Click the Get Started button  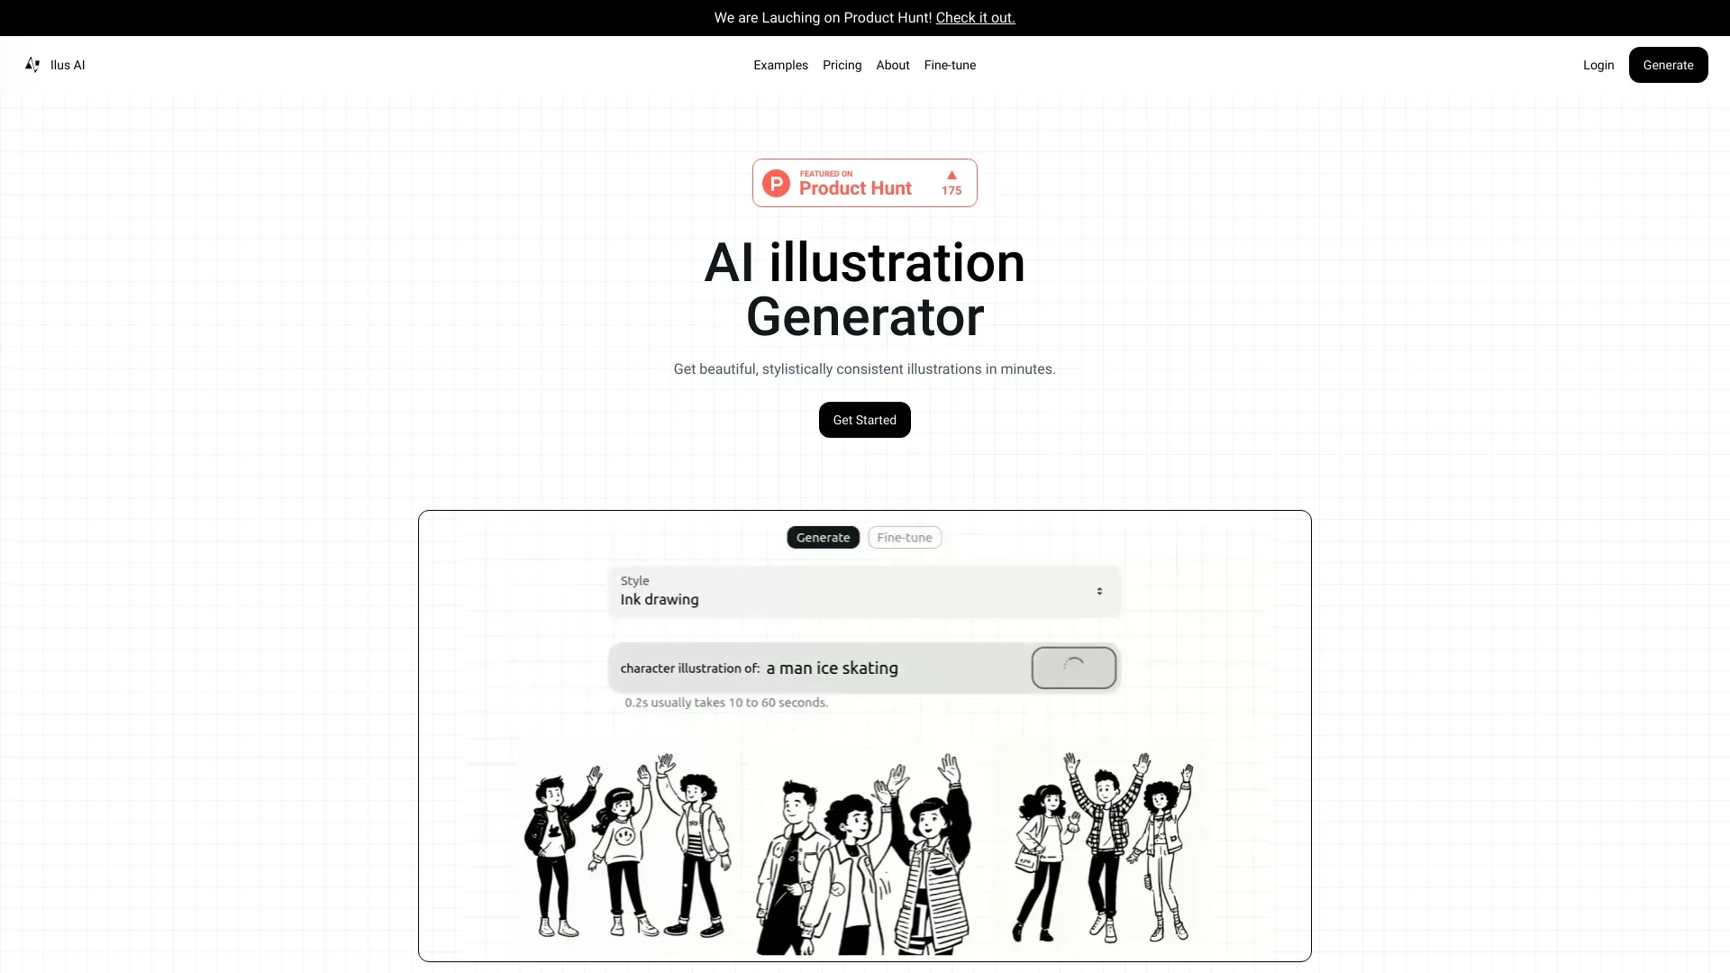click(x=865, y=419)
